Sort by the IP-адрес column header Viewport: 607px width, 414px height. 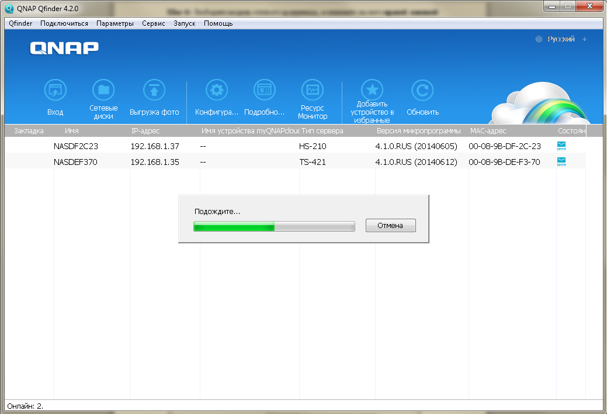(x=145, y=130)
